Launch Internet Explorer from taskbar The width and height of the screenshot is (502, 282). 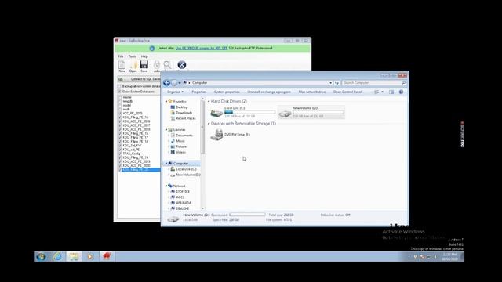click(x=57, y=256)
